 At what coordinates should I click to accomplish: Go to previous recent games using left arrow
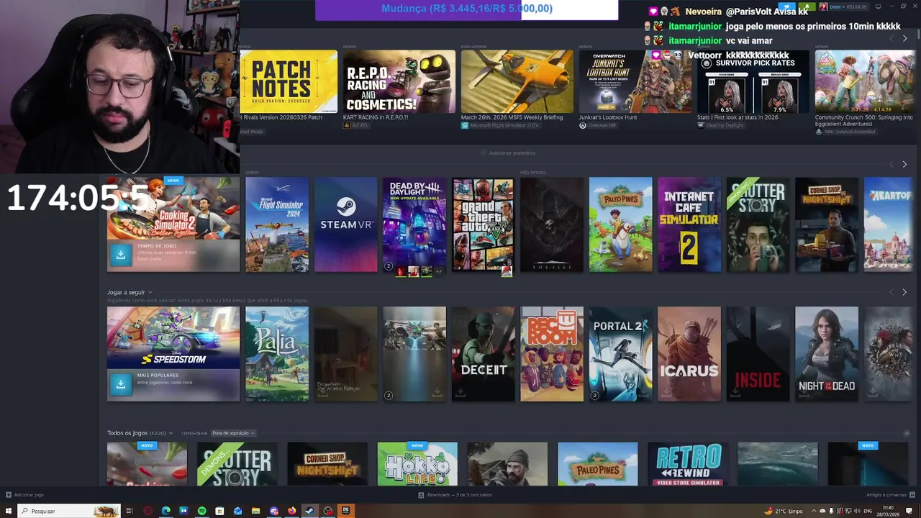[x=891, y=164]
